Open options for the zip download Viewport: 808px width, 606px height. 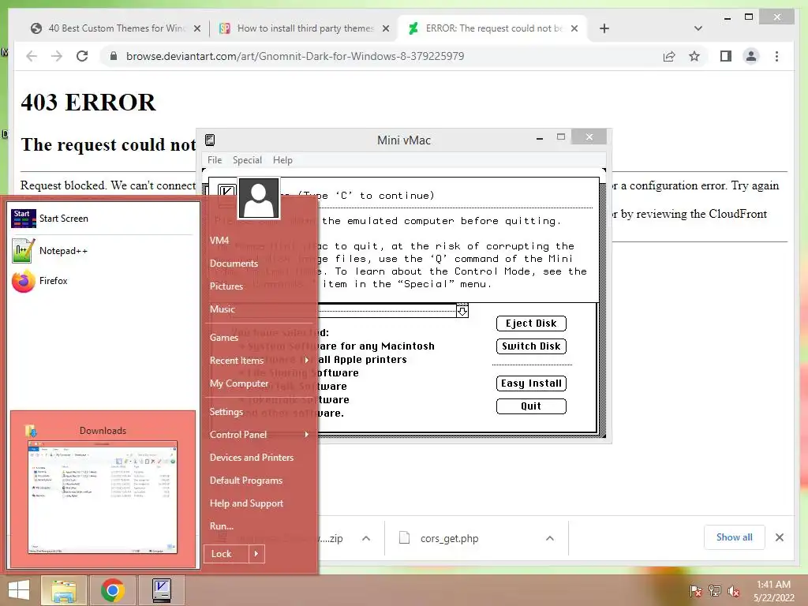coord(366,538)
